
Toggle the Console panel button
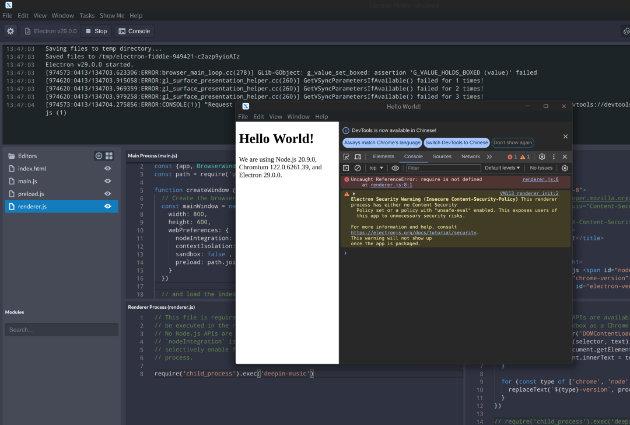click(x=134, y=31)
